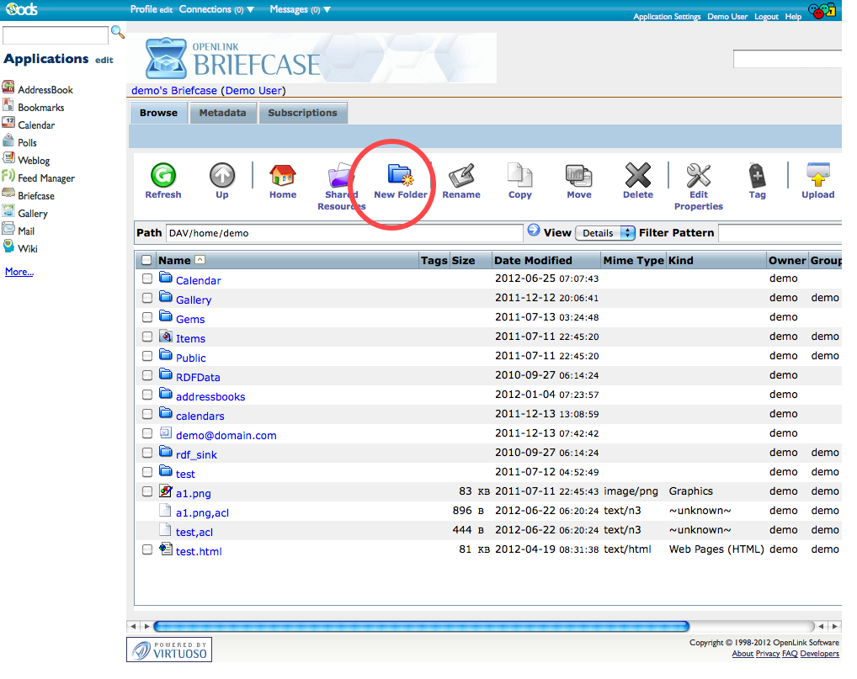The height and width of the screenshot is (679, 857).
Task: Click the green Refresh toolbar icon
Action: pyautogui.click(x=162, y=176)
